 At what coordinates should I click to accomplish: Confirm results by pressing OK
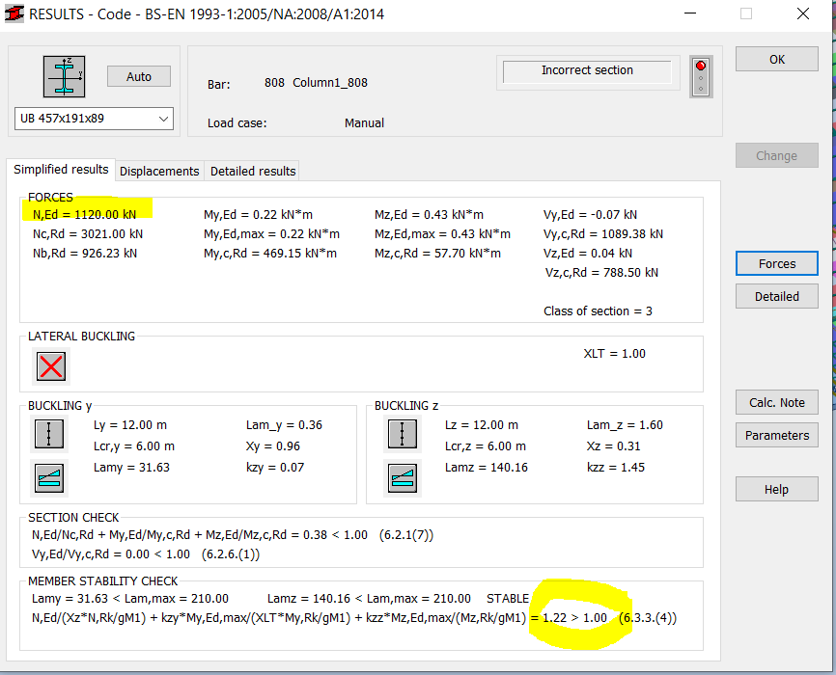(776, 59)
